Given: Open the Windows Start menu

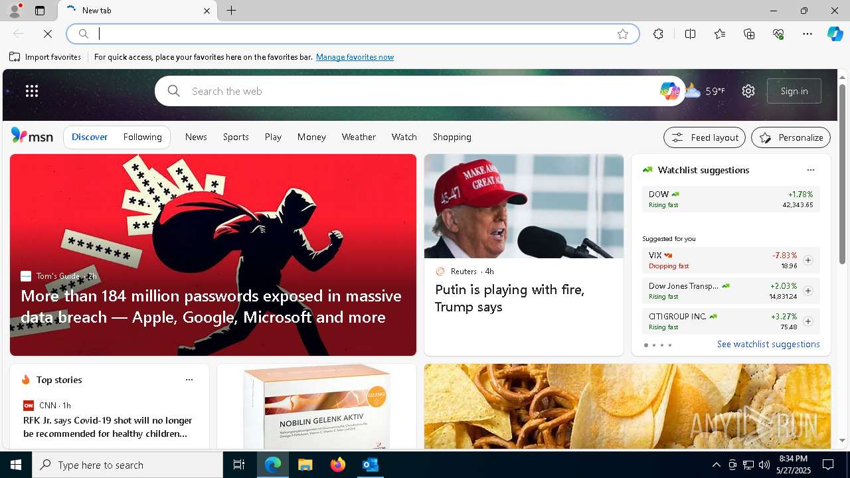Looking at the screenshot, I should (x=16, y=465).
